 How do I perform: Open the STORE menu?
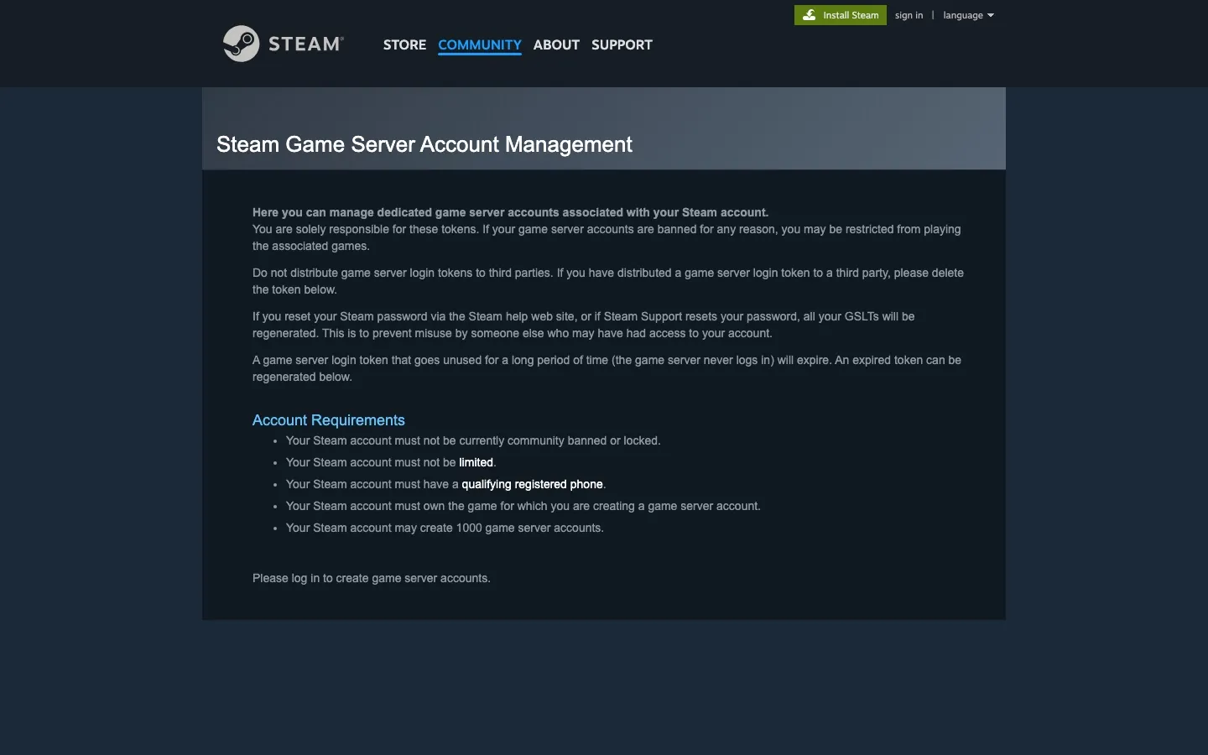click(x=404, y=44)
